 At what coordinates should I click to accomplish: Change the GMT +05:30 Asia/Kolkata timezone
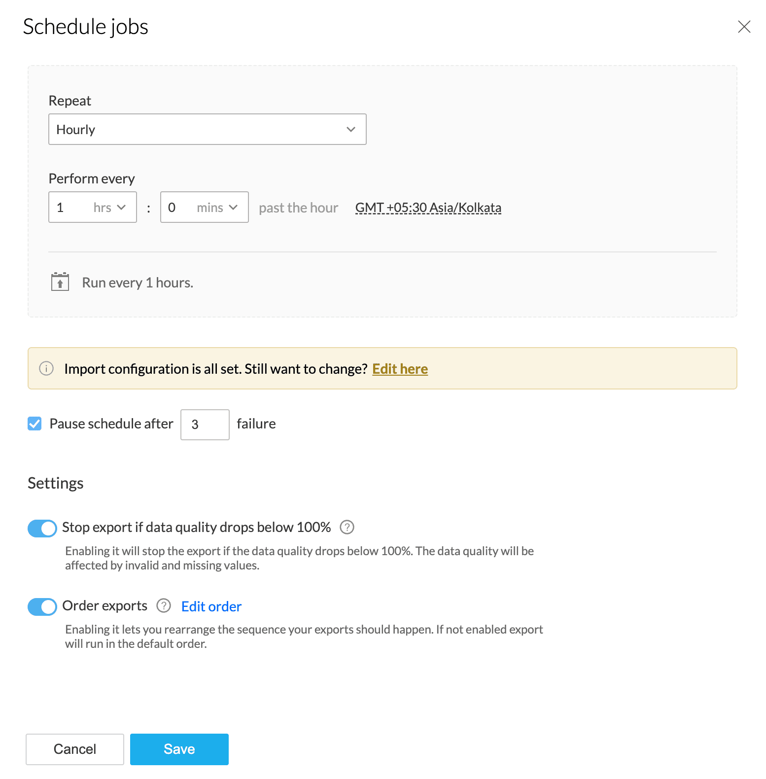[428, 208]
